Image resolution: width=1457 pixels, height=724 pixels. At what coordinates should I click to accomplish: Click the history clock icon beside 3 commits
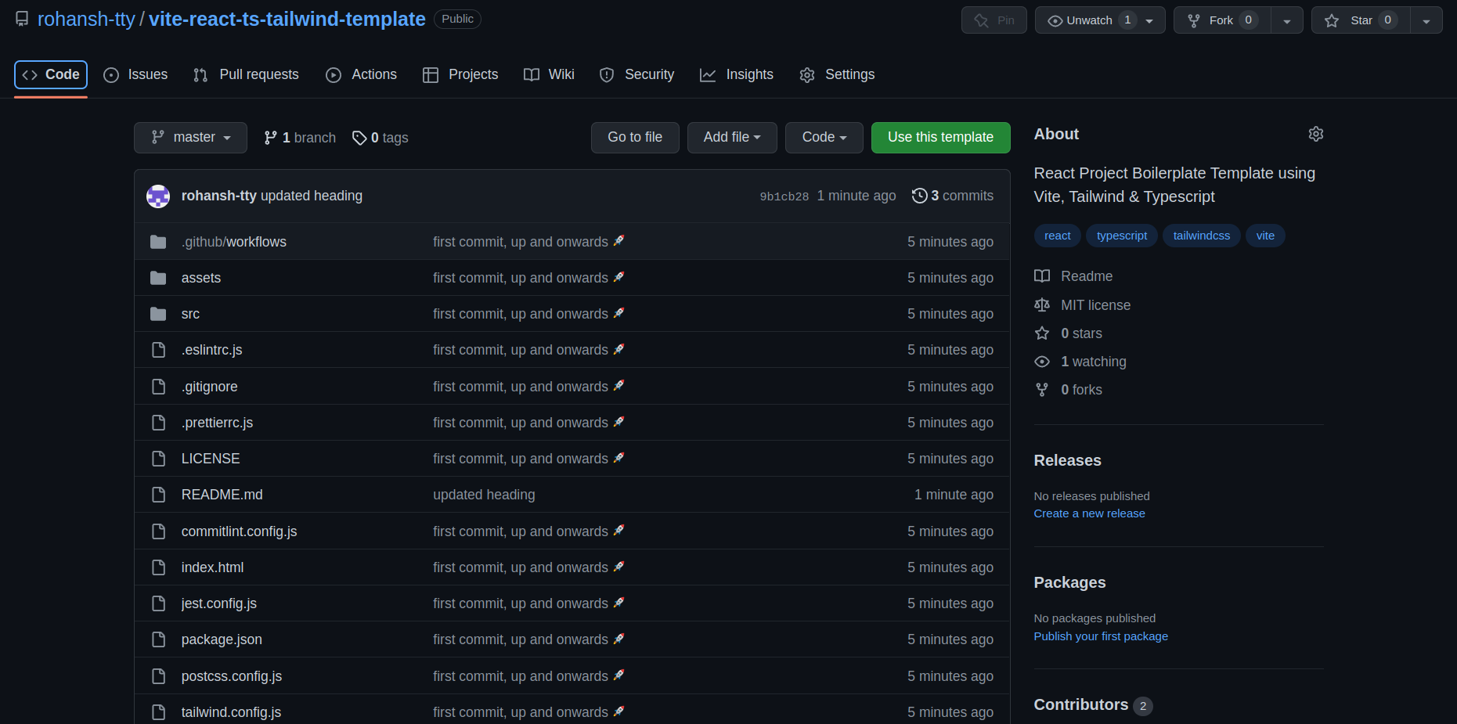tap(920, 196)
